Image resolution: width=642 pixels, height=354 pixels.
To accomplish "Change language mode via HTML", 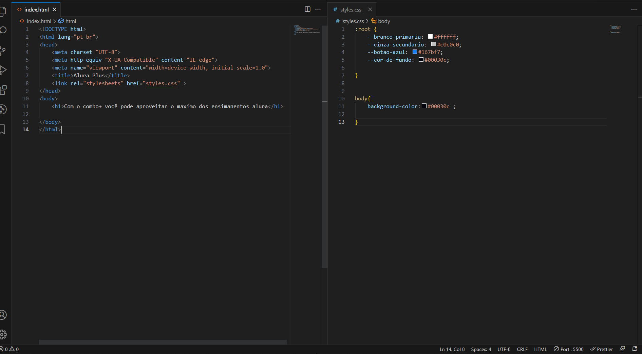I will [541, 349].
